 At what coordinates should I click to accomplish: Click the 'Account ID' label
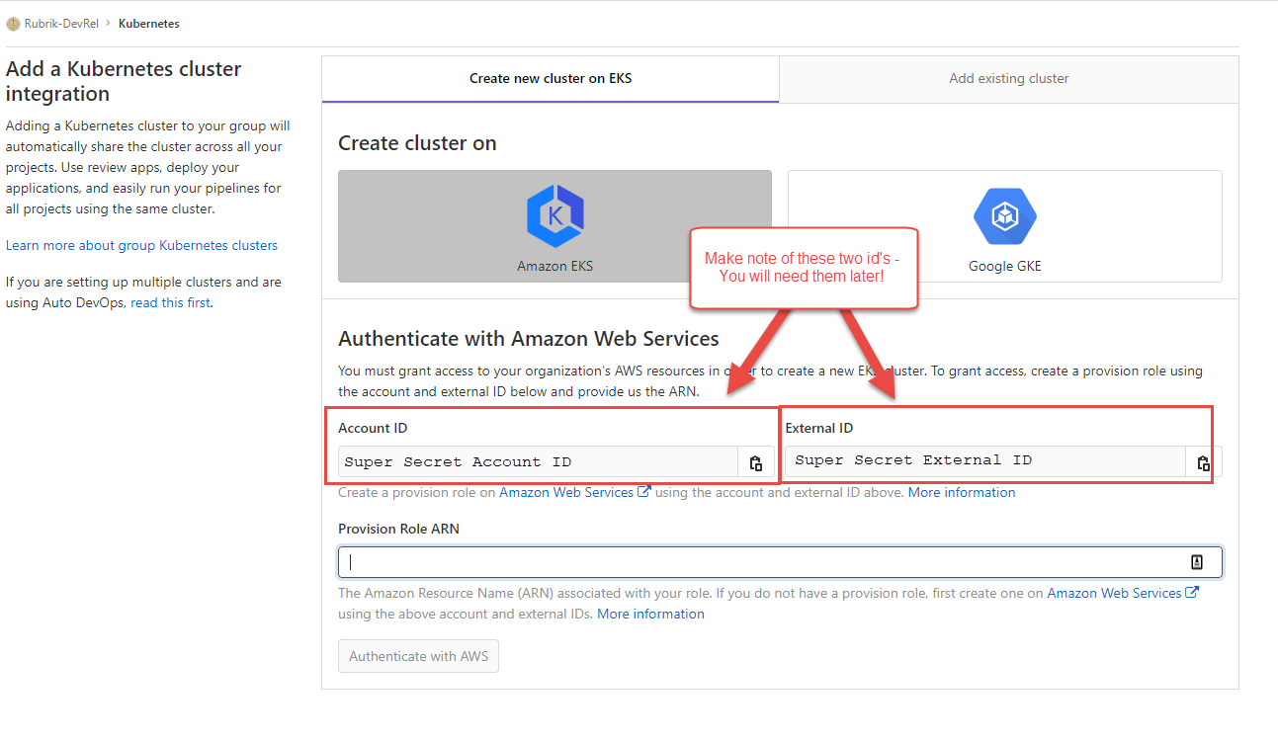coord(373,428)
